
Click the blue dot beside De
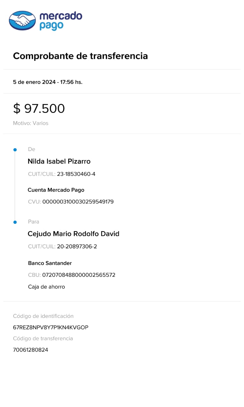click(15, 149)
